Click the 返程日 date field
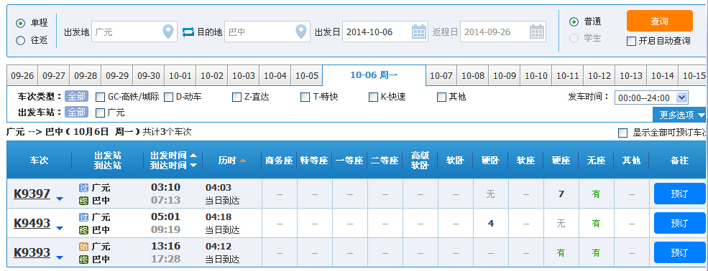The image size is (708, 271). point(503,32)
